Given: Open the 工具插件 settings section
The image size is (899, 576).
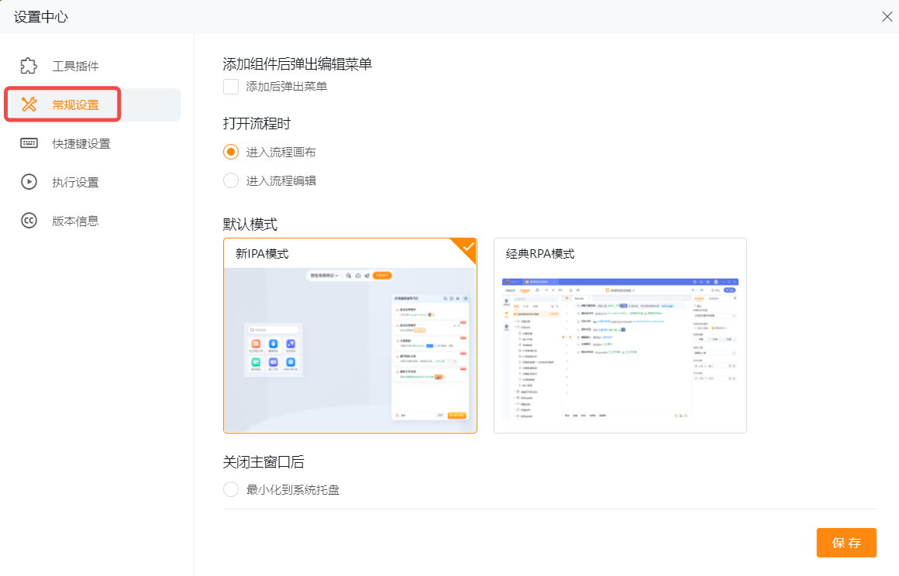Looking at the screenshot, I should click(75, 66).
